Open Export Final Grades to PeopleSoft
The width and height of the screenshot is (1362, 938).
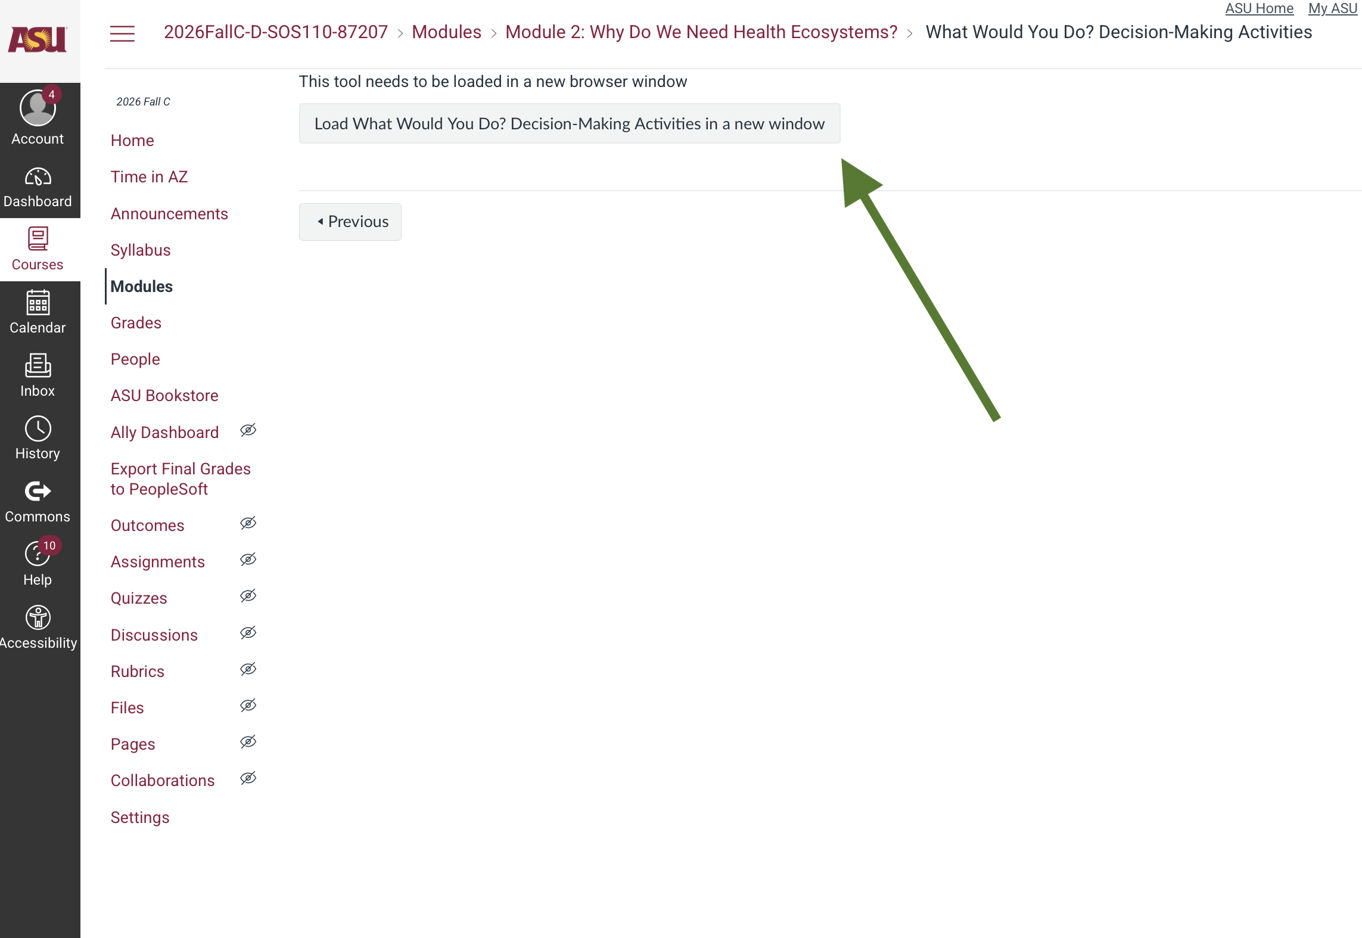(x=181, y=479)
